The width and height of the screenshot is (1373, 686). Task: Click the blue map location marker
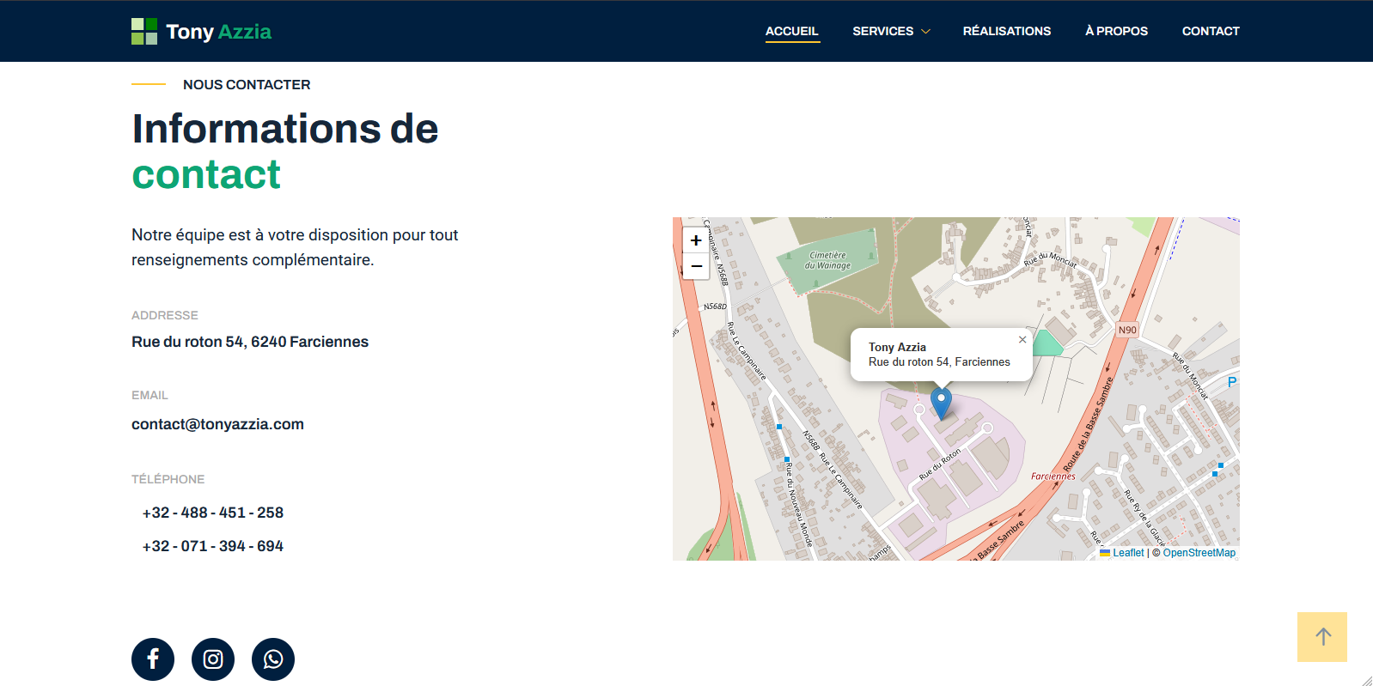pos(942,403)
